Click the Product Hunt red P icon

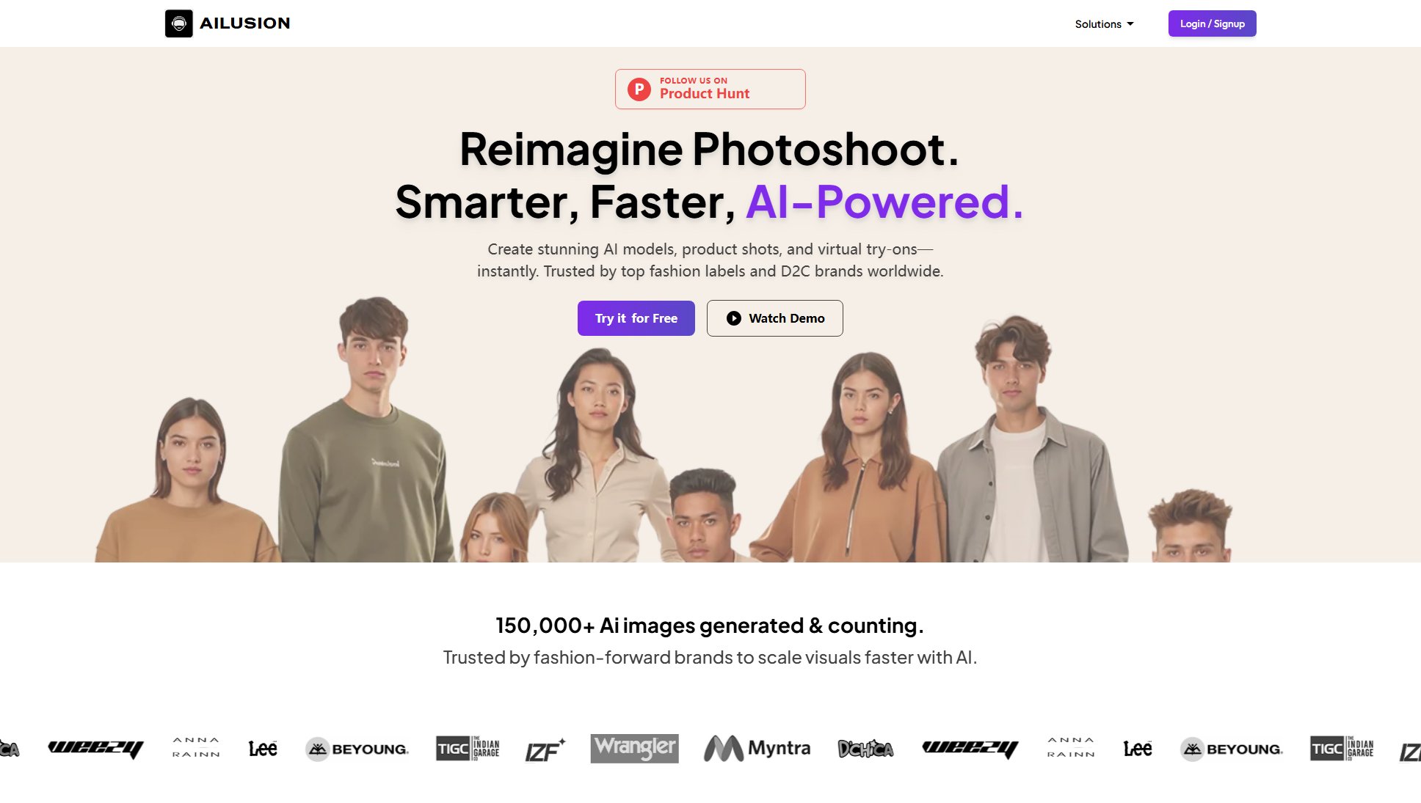tap(639, 89)
